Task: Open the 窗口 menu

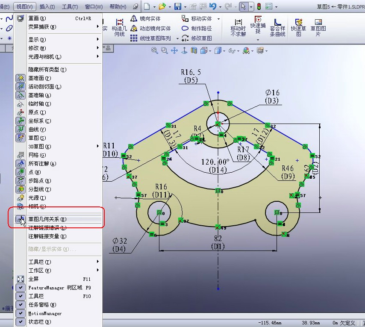Action: pos(94,6)
